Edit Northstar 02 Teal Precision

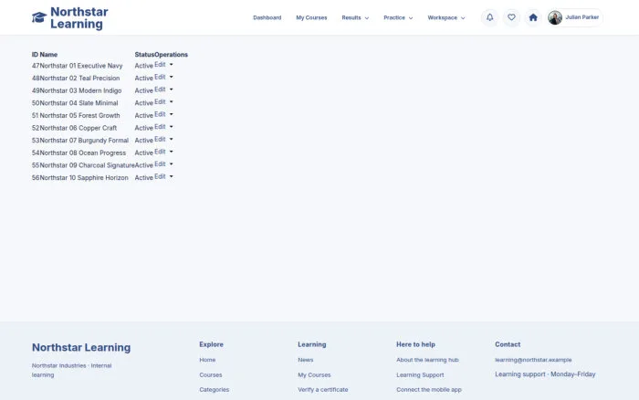160,77
